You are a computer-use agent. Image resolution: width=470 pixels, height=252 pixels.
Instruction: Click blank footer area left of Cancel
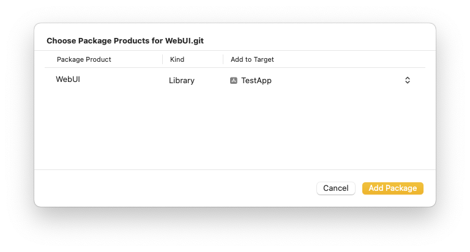171,188
